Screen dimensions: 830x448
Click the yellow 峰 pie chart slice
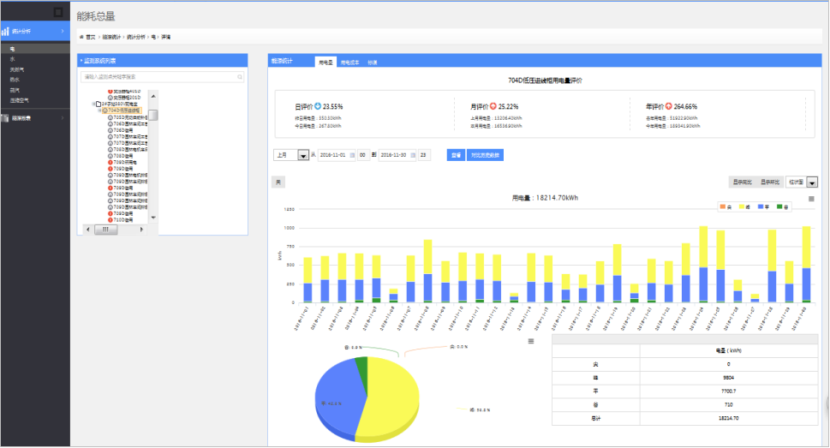tap(391, 397)
